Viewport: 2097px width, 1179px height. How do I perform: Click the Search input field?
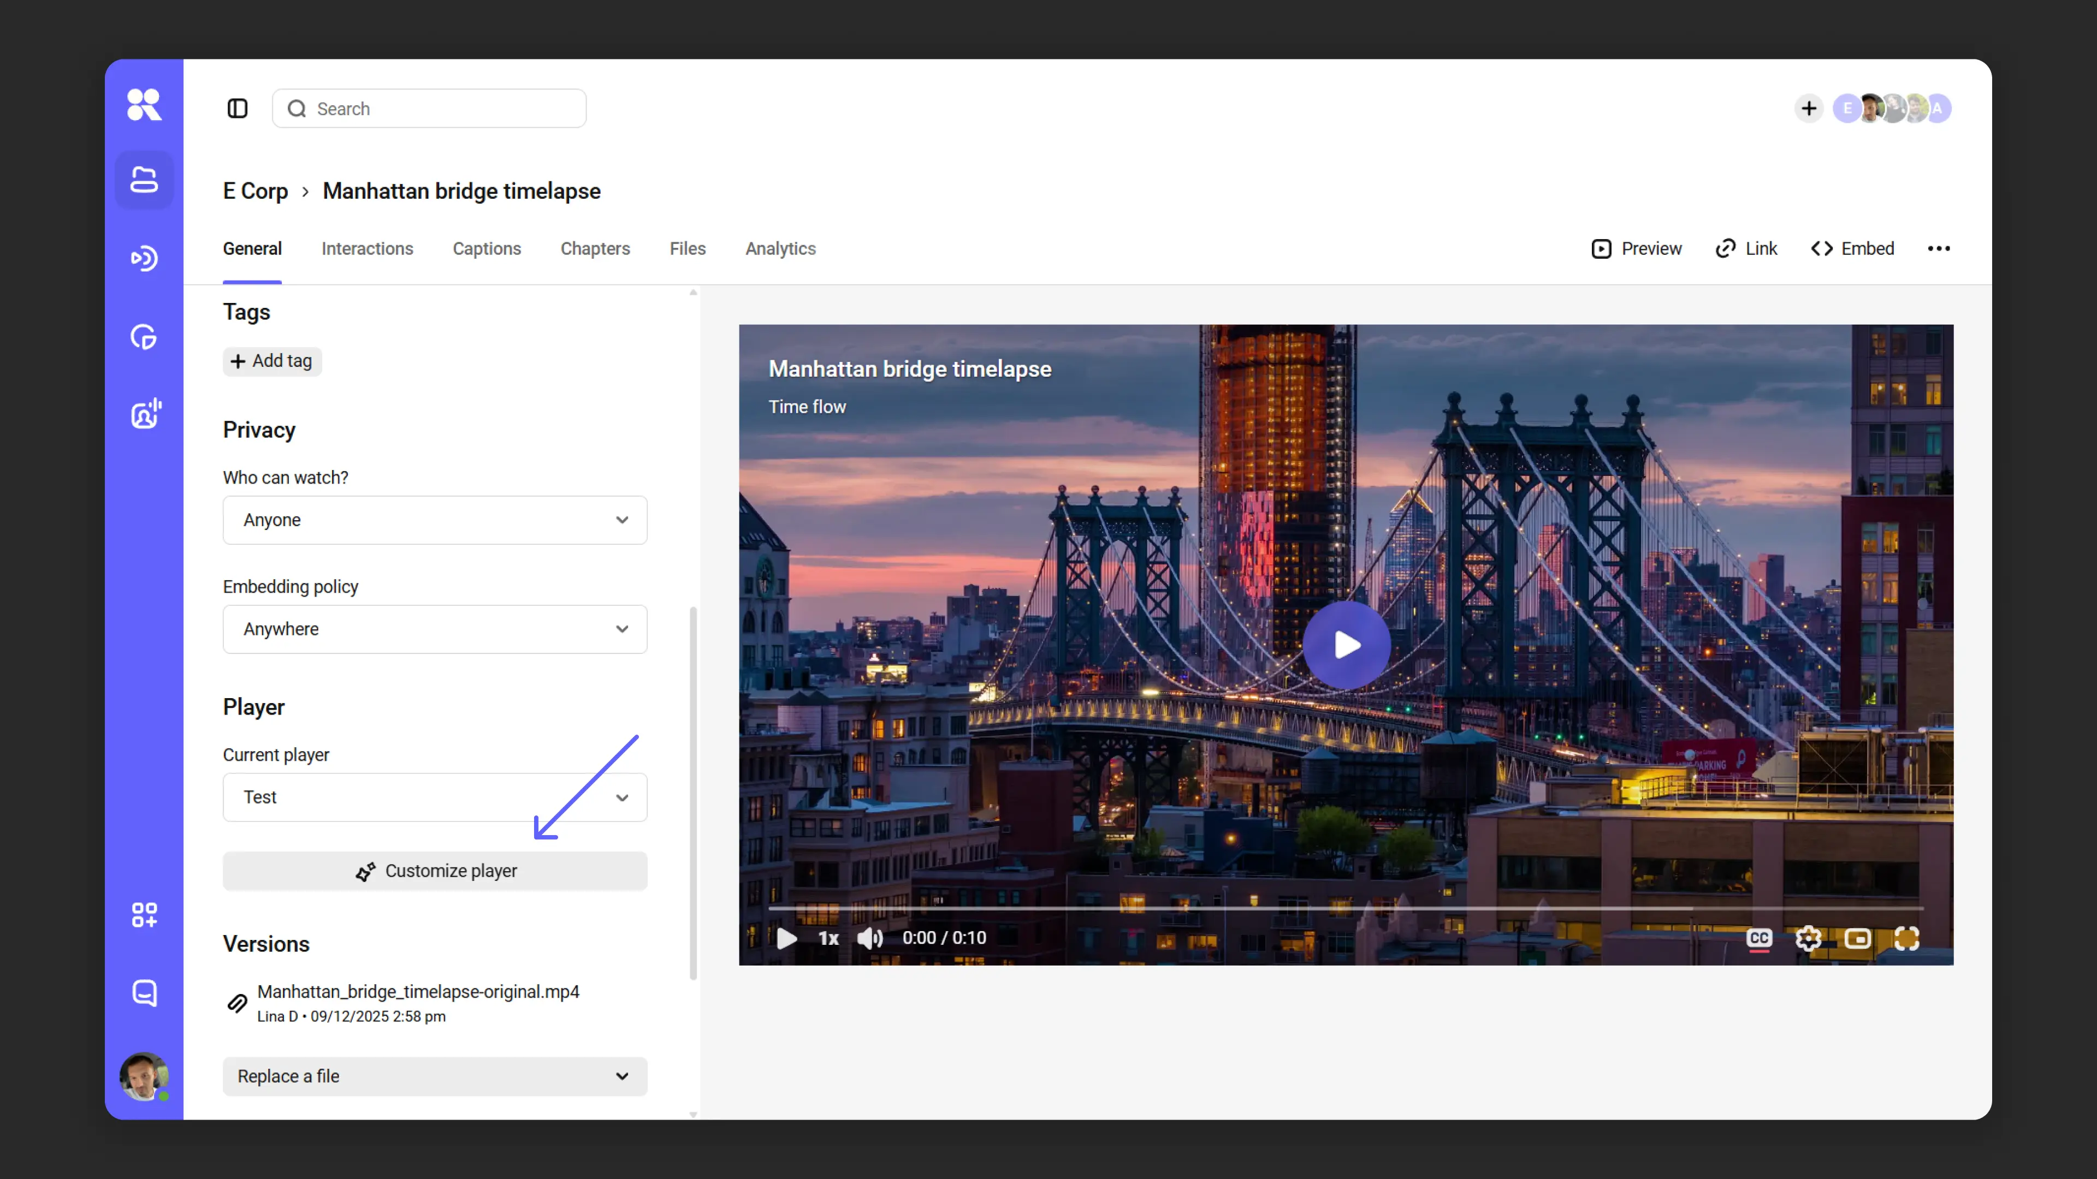pyautogui.click(x=429, y=108)
